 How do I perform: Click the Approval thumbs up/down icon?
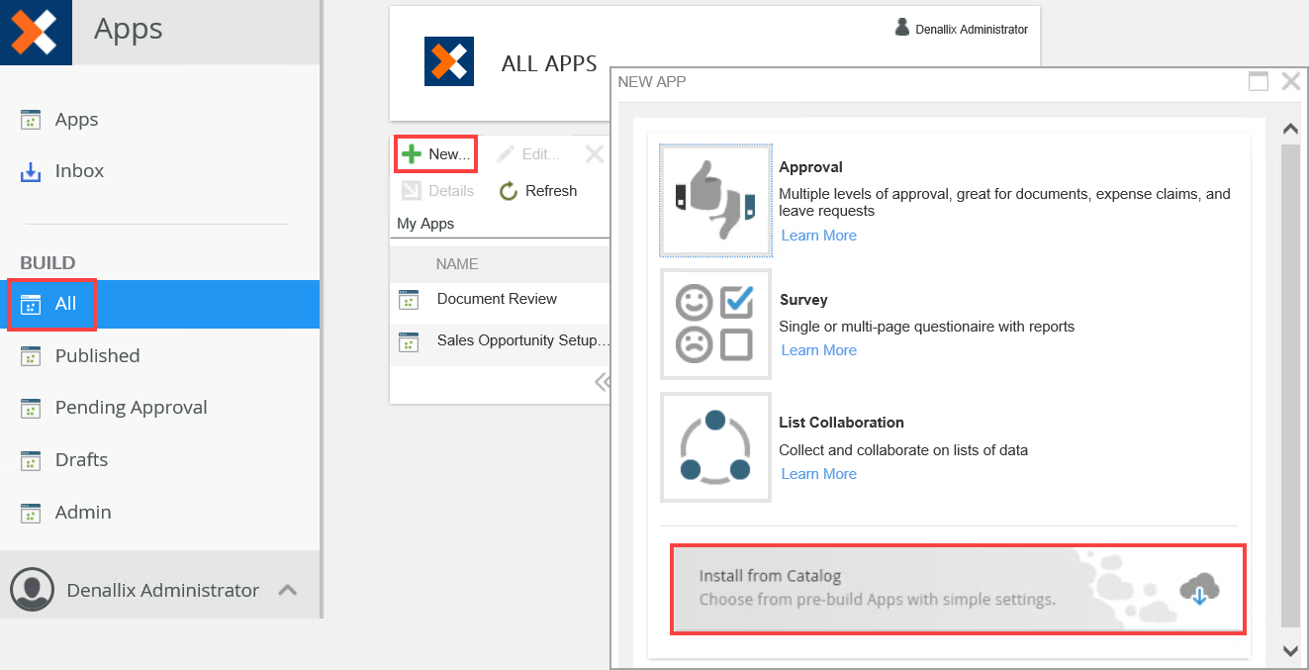715,201
